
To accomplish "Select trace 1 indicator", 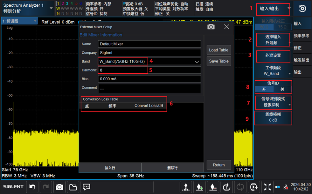I will [x=58, y=3].
